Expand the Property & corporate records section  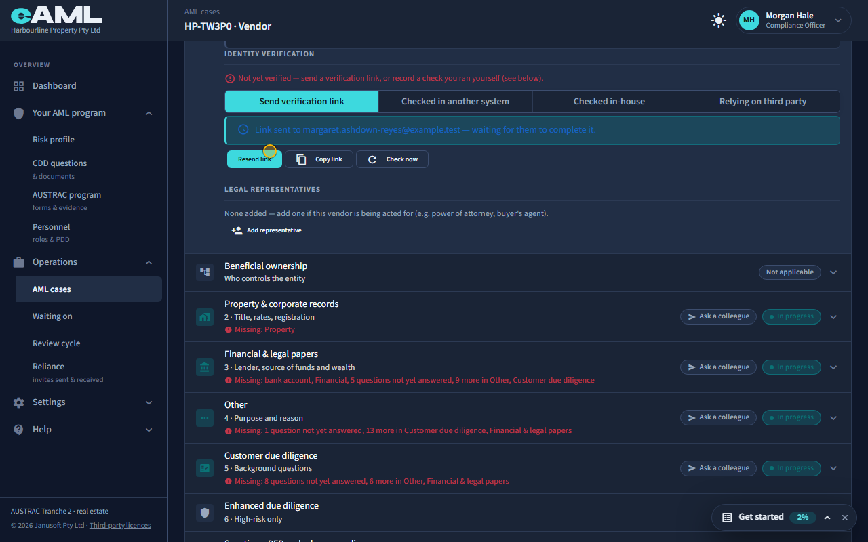point(833,316)
